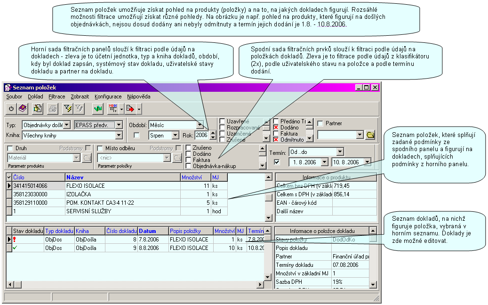The width and height of the screenshot is (488, 305).
Task: Sort by Datum column header
Action: (153, 231)
